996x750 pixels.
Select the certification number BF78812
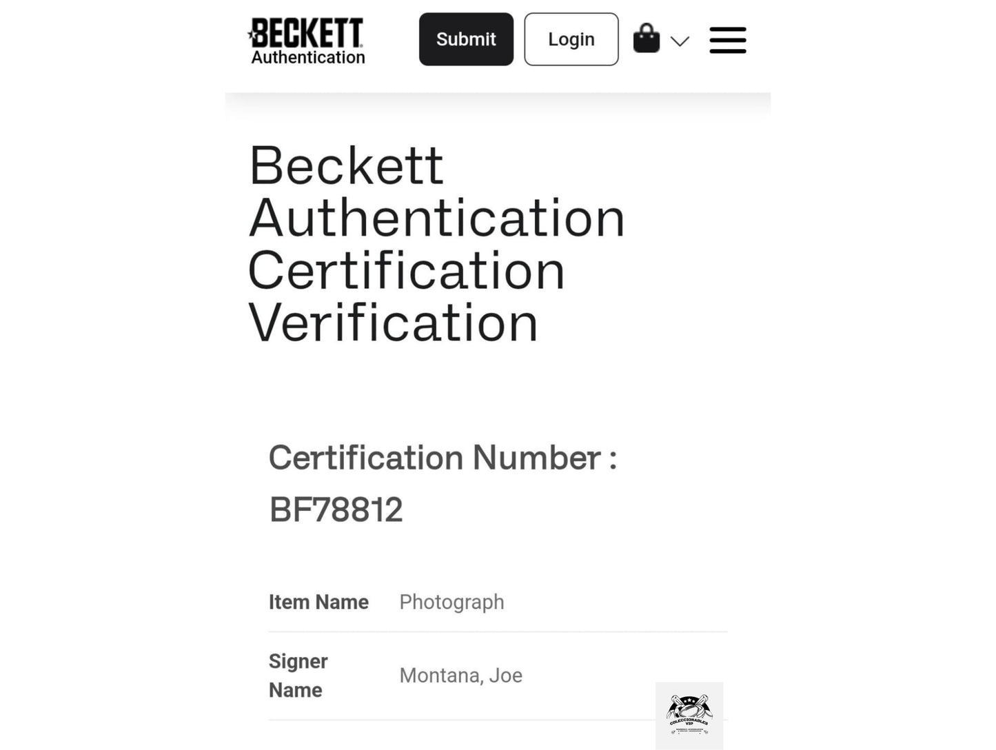point(336,510)
